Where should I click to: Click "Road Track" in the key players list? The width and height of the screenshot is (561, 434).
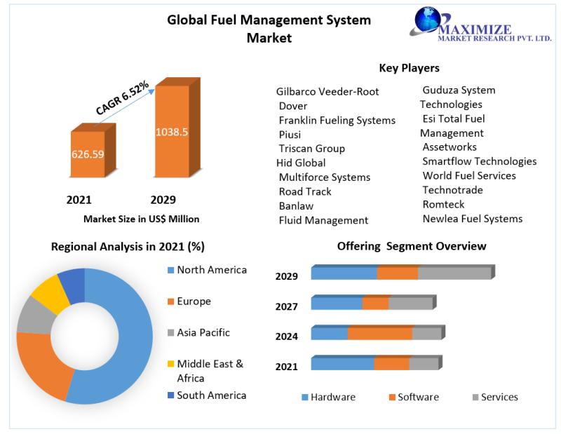tap(305, 192)
